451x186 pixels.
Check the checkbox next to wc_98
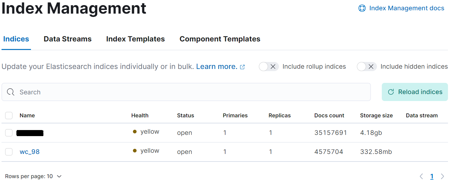coord(9,152)
